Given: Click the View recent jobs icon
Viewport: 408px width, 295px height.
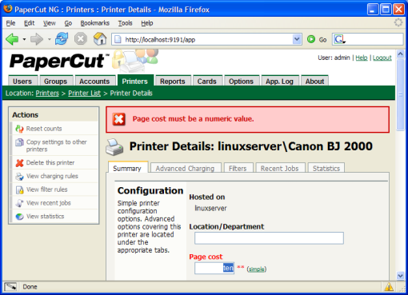Looking at the screenshot, I should coord(19,203).
